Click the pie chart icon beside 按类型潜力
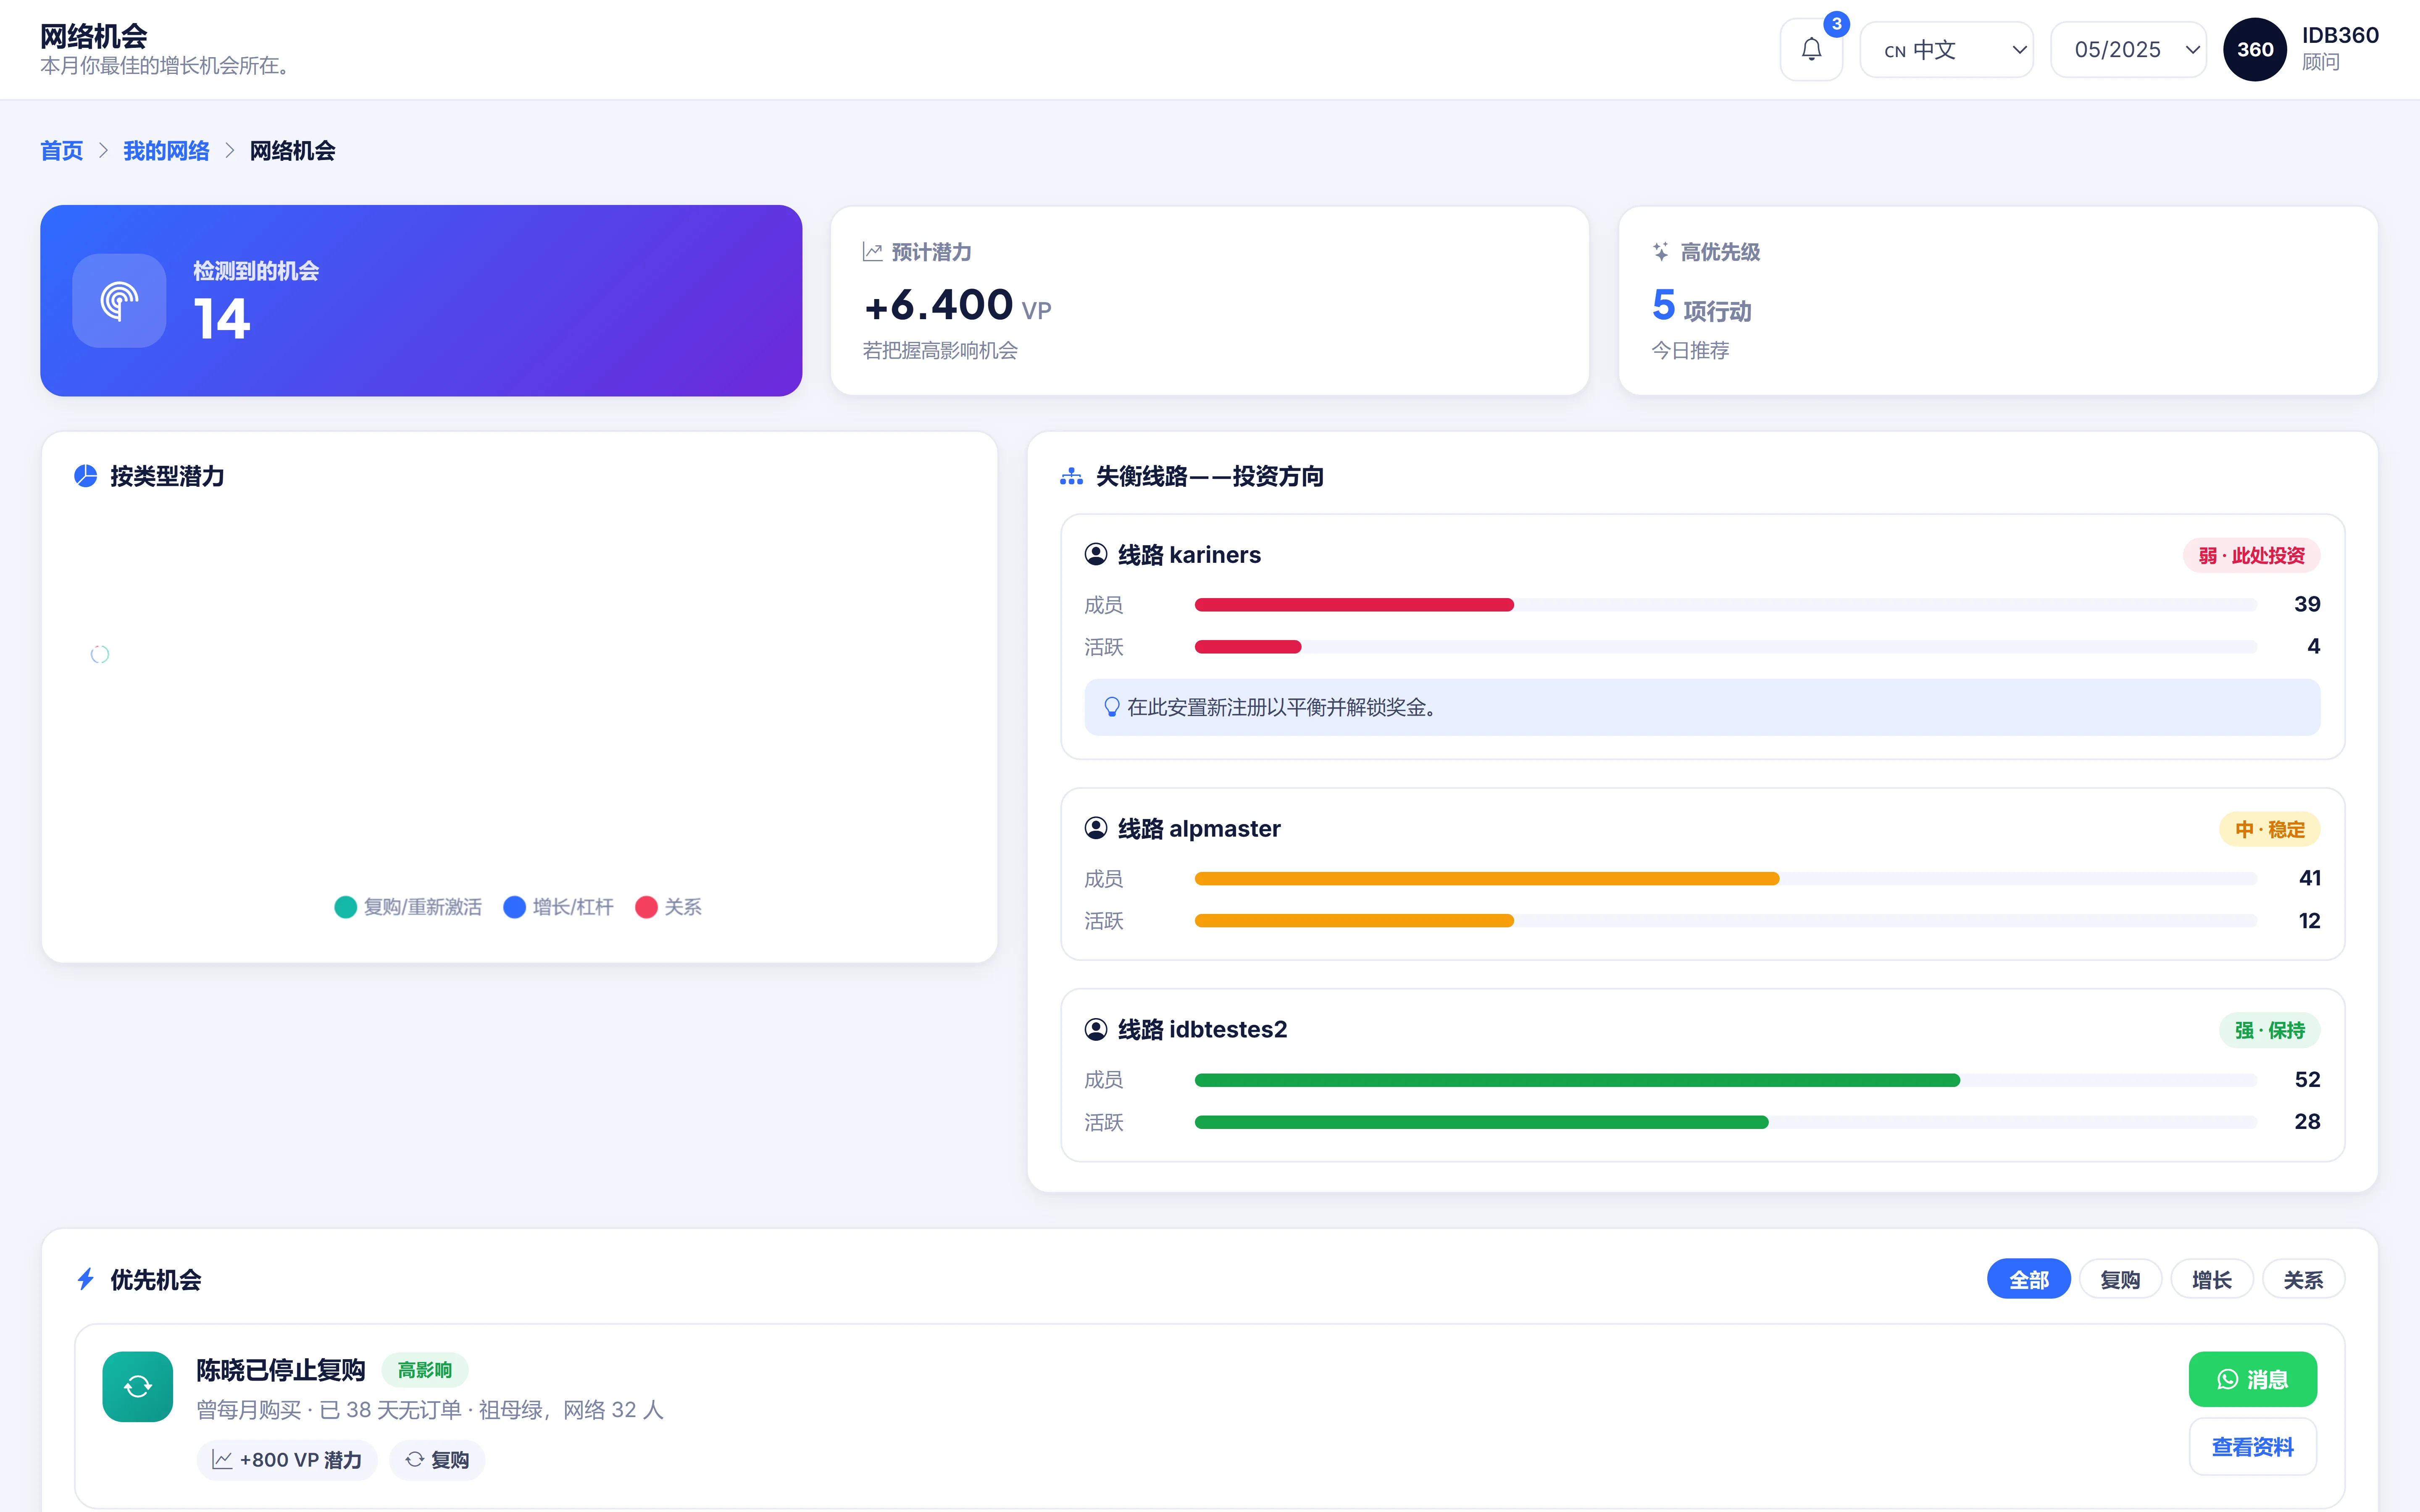Viewport: 2420px width, 1512px height. tap(86, 476)
